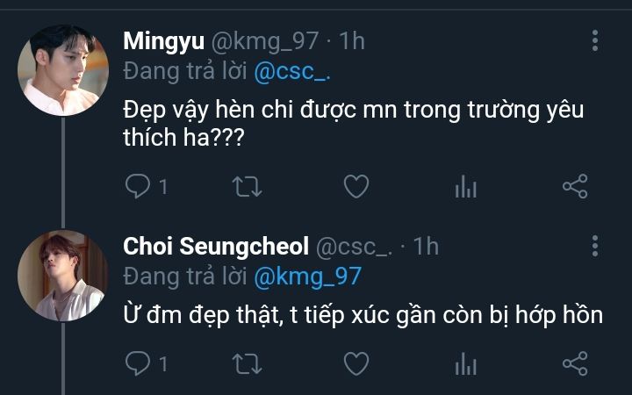Screen dimensions: 632x395
Task: Like Choi Seungcheol's tweet
Action: [x=355, y=363]
